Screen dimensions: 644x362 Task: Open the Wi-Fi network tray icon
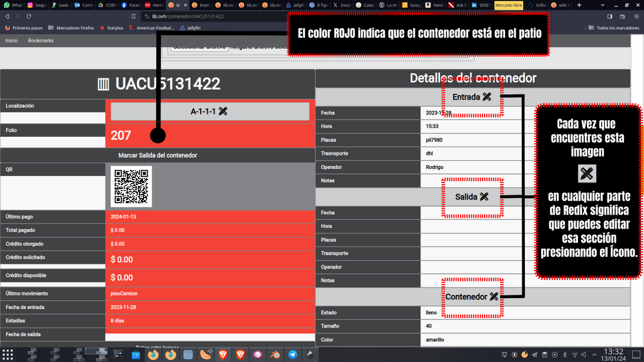point(575,355)
